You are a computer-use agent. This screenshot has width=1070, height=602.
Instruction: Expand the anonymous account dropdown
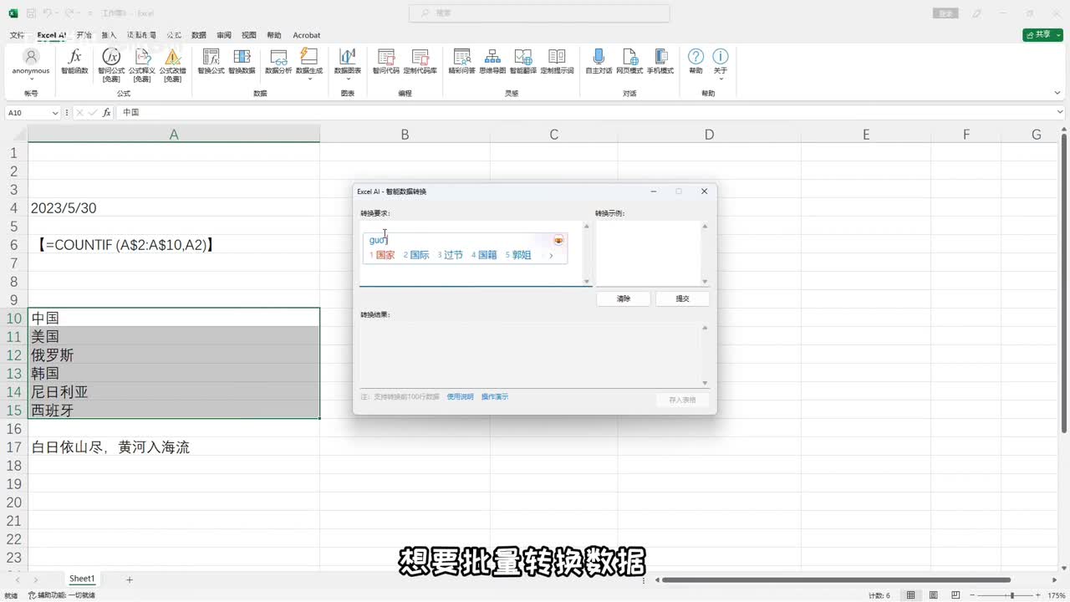coord(31,79)
